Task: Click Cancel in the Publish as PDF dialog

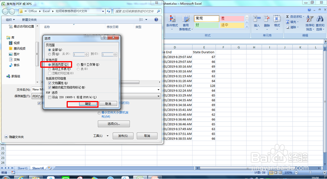Action: pos(147,136)
